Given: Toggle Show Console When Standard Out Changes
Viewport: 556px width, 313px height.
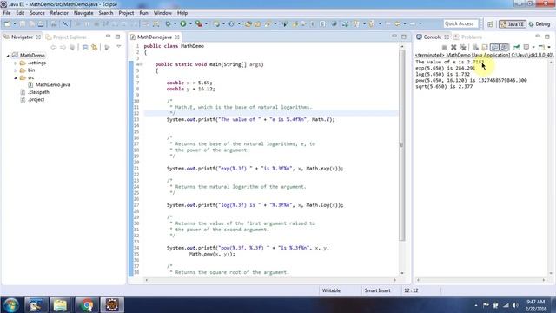Looking at the screenshot, I should (x=494, y=47).
